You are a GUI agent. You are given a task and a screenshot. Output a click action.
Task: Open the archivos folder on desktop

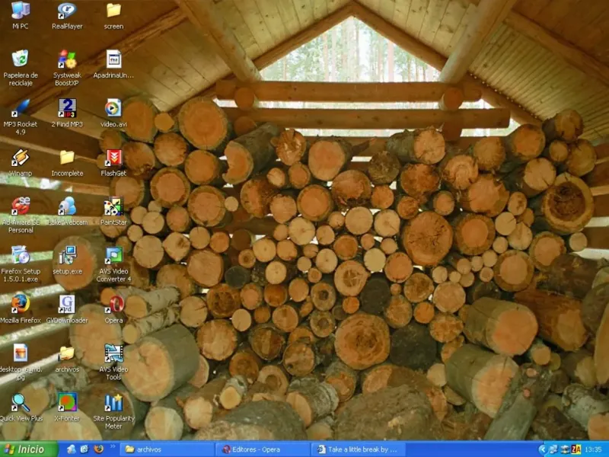67,358
